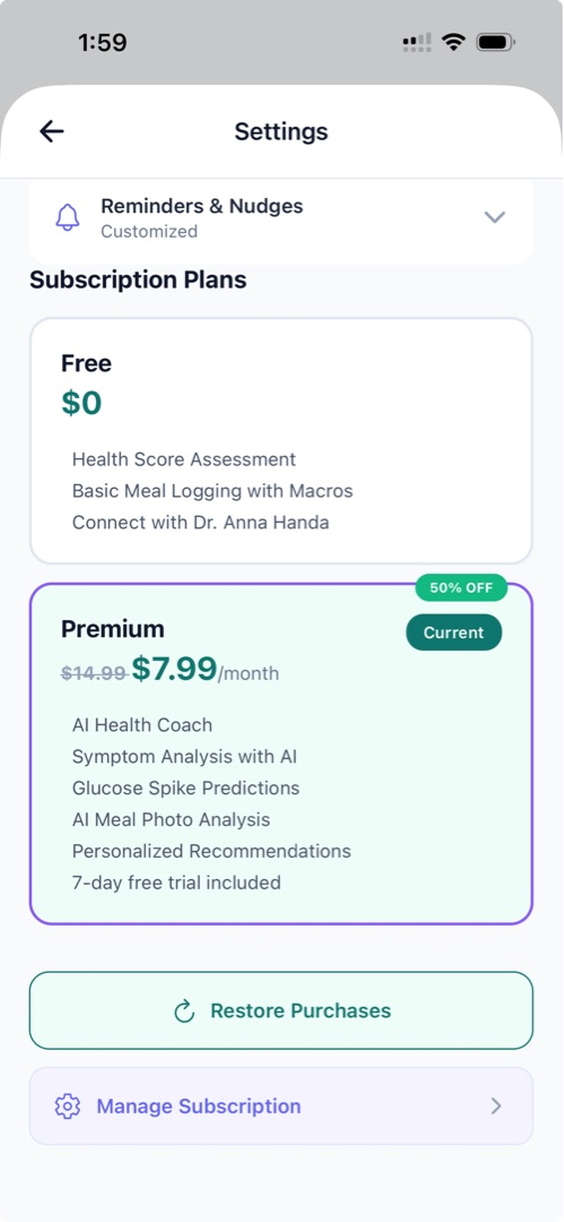The height and width of the screenshot is (1222, 564).
Task: Click the $7.99 per month price
Action: [205, 669]
